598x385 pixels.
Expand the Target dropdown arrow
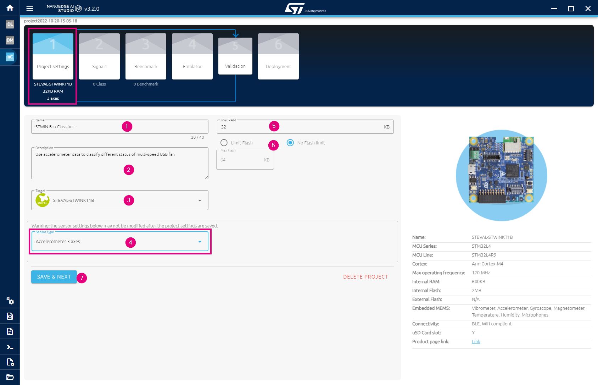200,200
